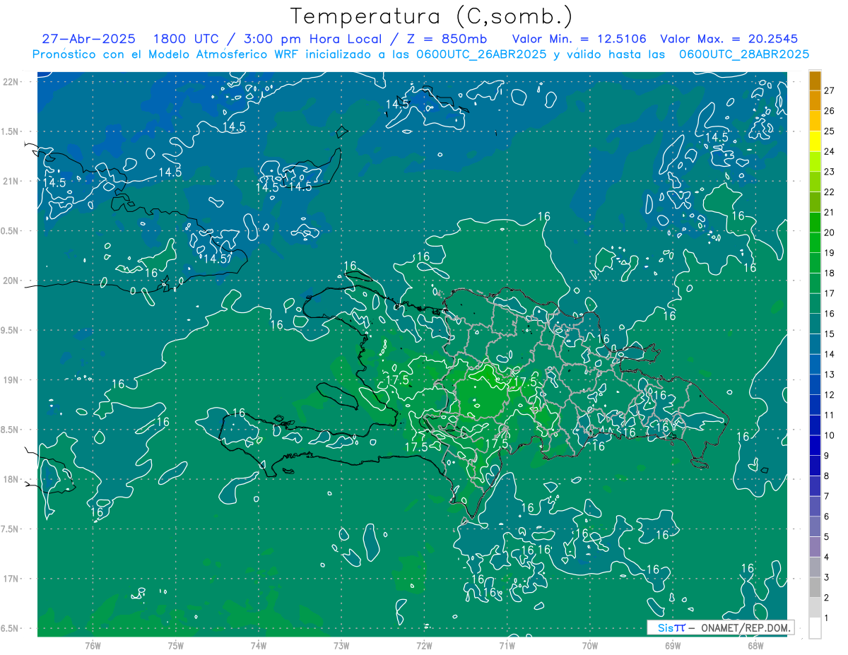848x655 pixels.
Task: Select the yellow-green swatch between 23 and 24
Action: coord(815,162)
